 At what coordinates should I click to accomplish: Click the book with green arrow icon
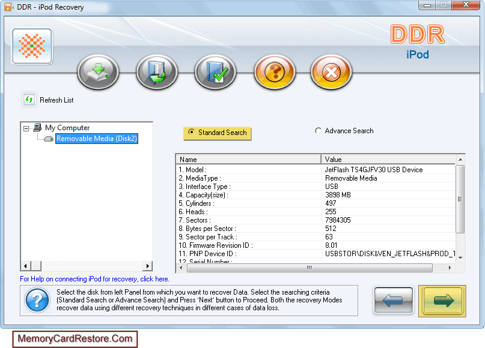click(x=157, y=72)
